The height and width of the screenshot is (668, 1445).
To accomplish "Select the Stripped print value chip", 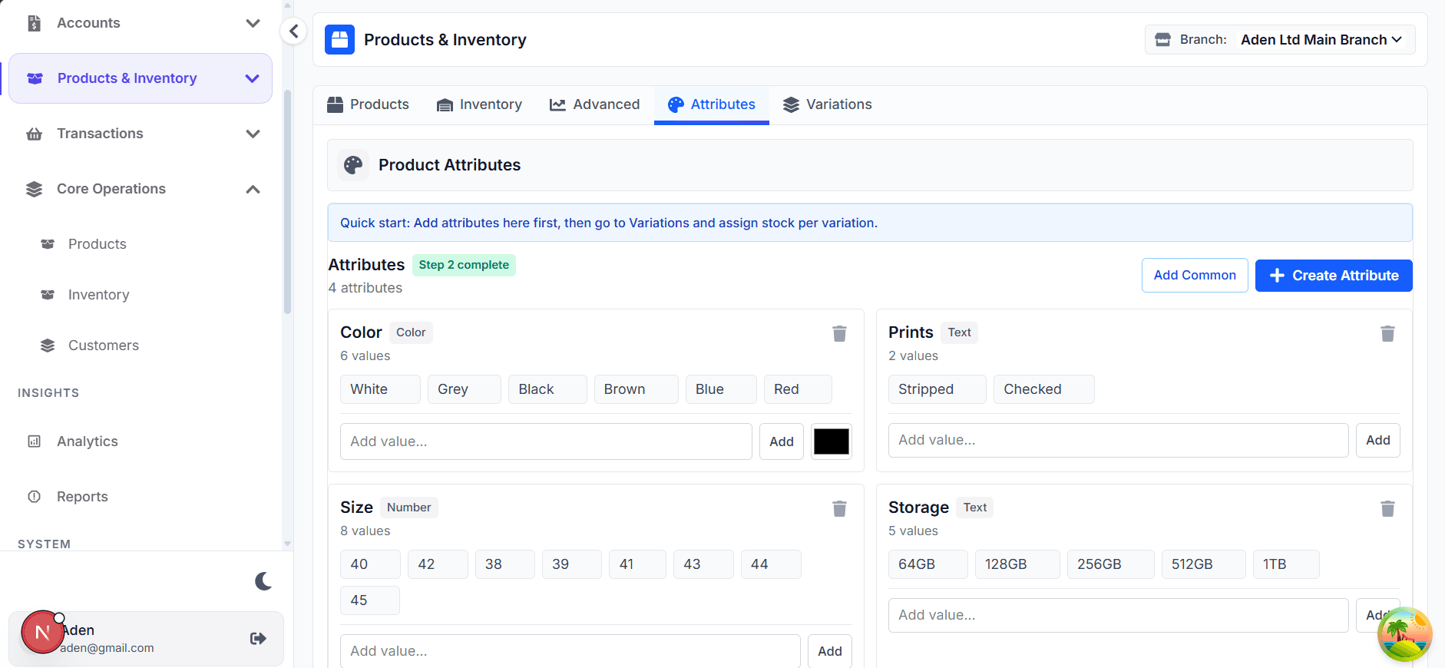I will [x=937, y=389].
